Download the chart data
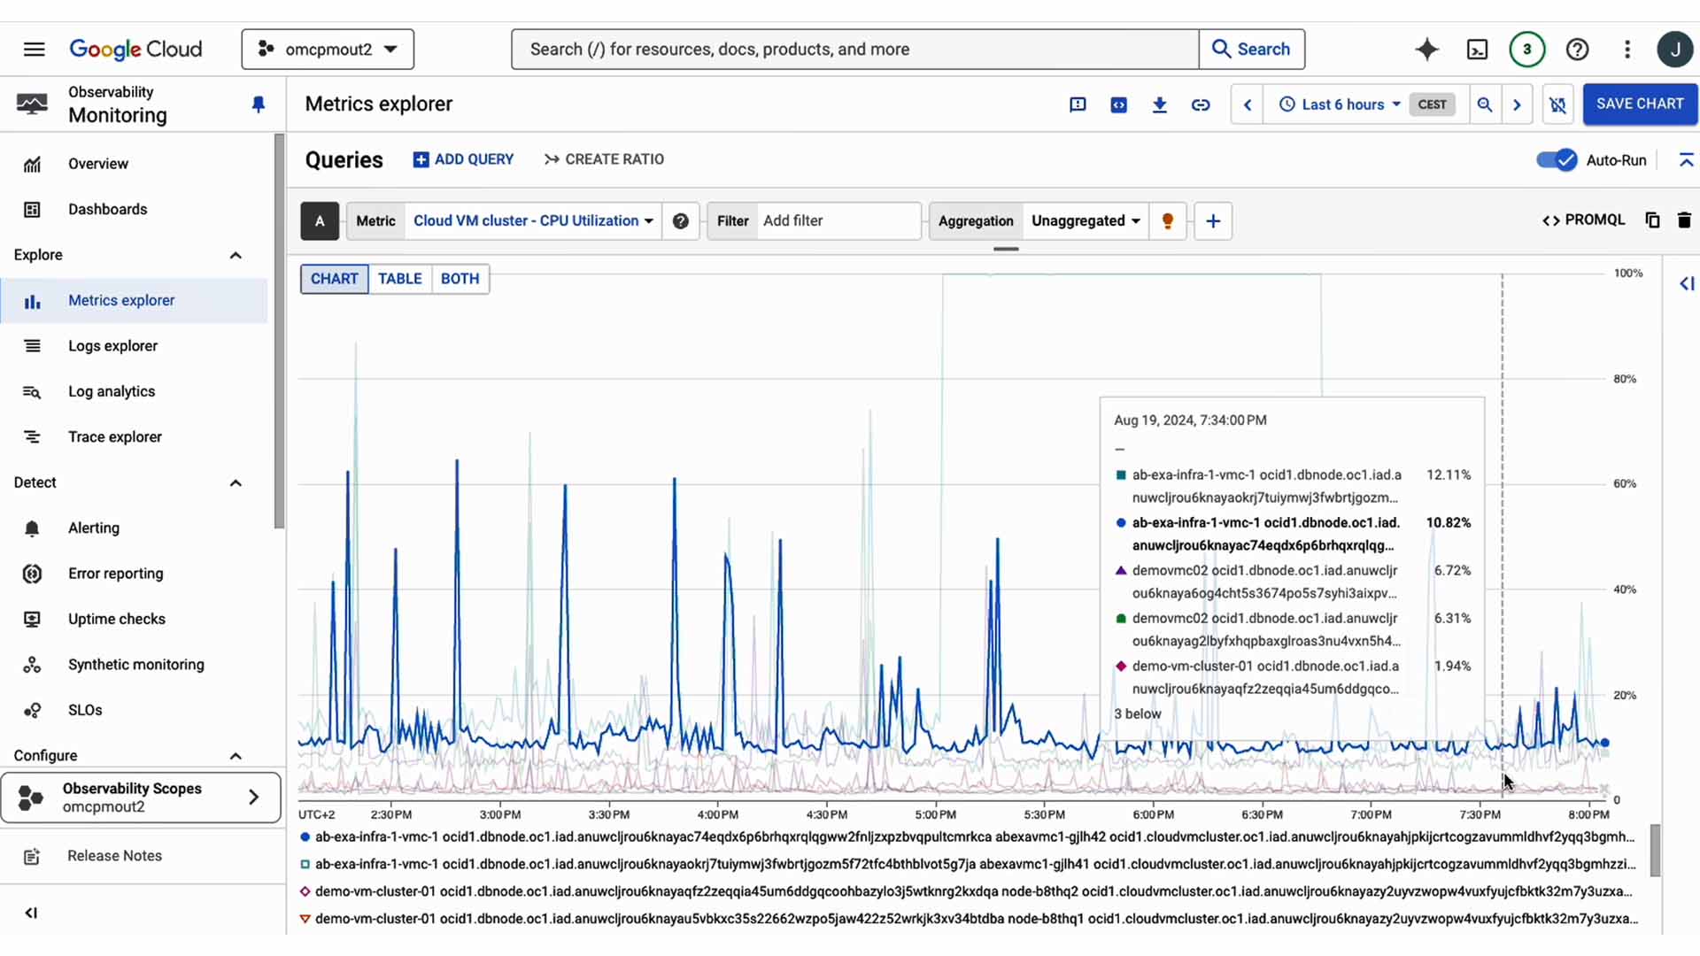The width and height of the screenshot is (1700, 956). 1159,104
